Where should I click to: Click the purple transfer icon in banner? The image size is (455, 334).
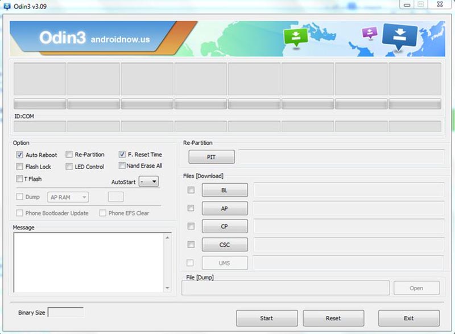click(x=370, y=32)
